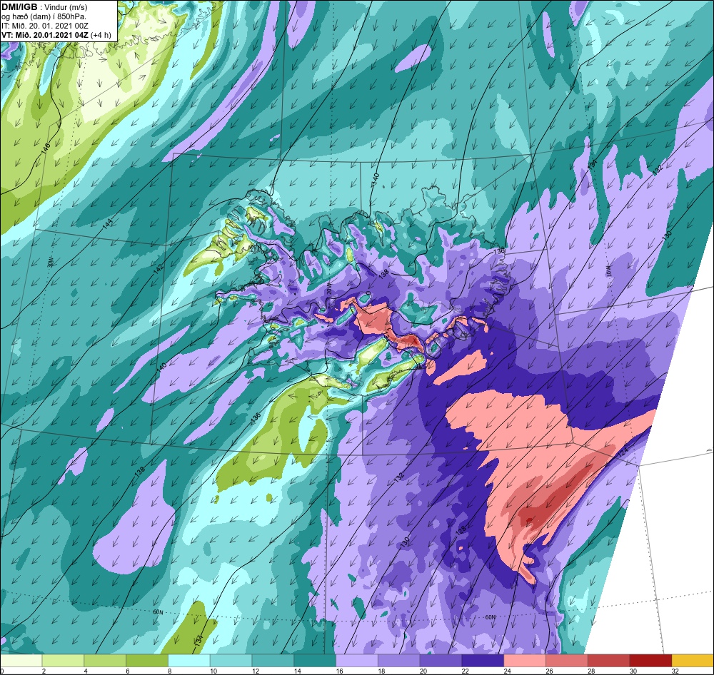Click the deep indigo 22–24 m/s legend swatch
This screenshot has width=714, height=675.
(483, 661)
